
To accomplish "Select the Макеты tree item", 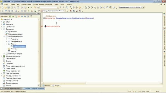I will pyautogui.click(x=13, y=51).
